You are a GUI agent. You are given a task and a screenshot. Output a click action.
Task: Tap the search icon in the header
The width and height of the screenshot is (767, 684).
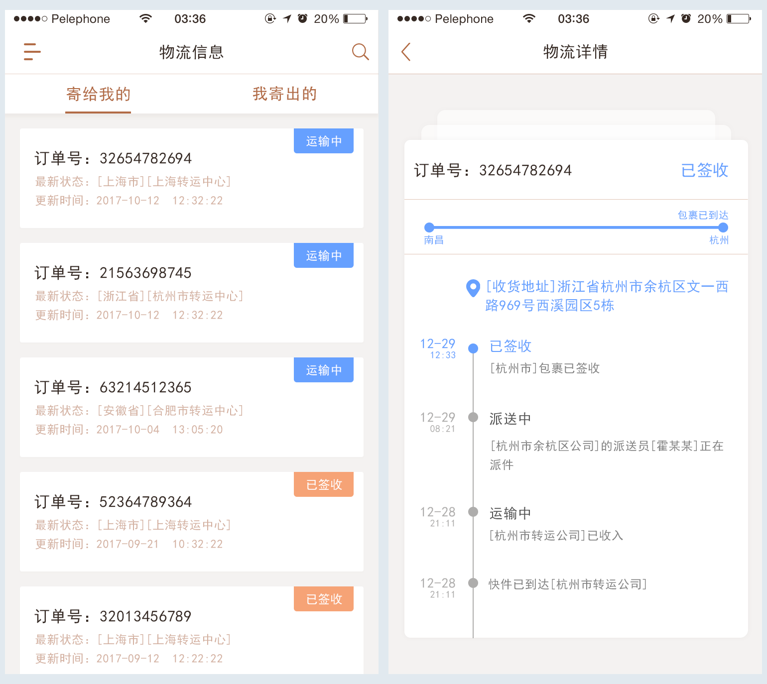[360, 52]
